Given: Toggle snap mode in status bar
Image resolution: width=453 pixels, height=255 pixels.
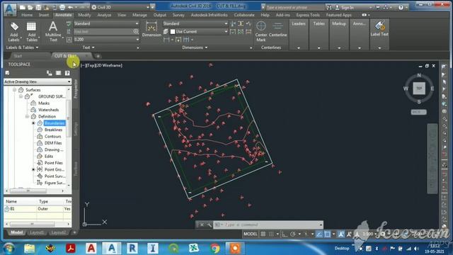Looking at the screenshot, I should [271, 234].
